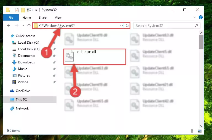Click the Downloads blue arrow icon
The image size is (212, 140).
click(x=14, y=62)
